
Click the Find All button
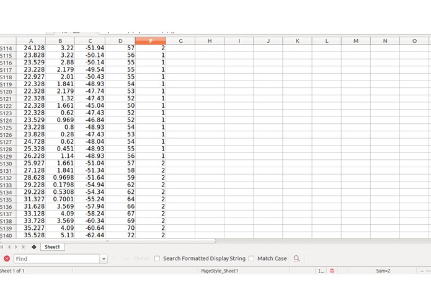142,258
